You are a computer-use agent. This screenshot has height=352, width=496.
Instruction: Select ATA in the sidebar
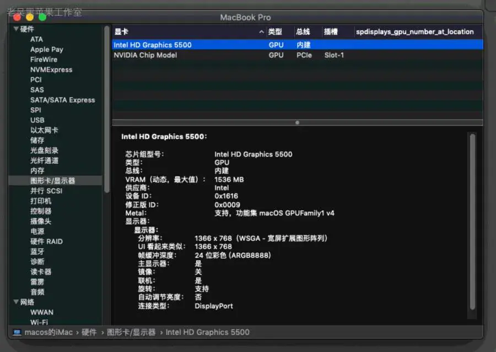(x=36, y=39)
